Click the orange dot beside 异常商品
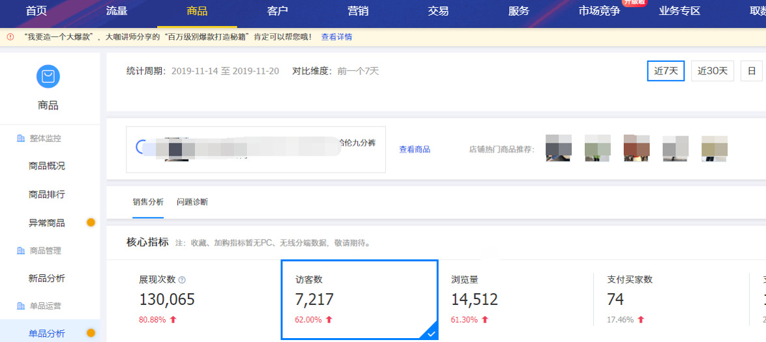The width and height of the screenshot is (766, 342). pos(91,223)
